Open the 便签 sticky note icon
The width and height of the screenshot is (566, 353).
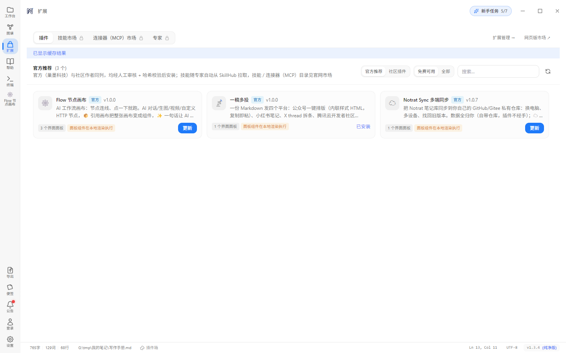pyautogui.click(x=10, y=290)
